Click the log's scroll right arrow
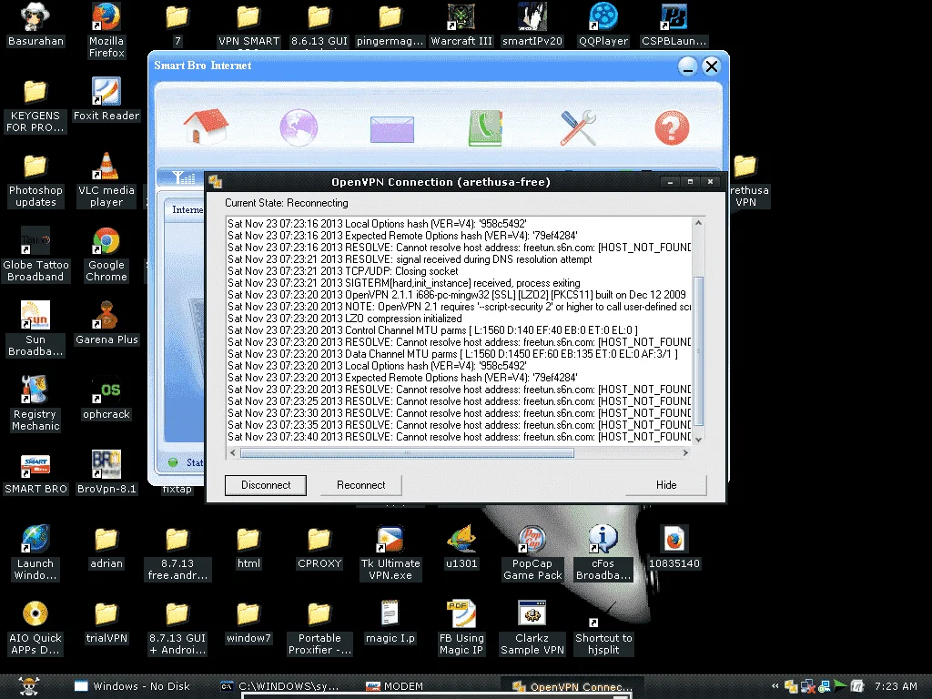The height and width of the screenshot is (699, 932). pyautogui.click(x=685, y=453)
